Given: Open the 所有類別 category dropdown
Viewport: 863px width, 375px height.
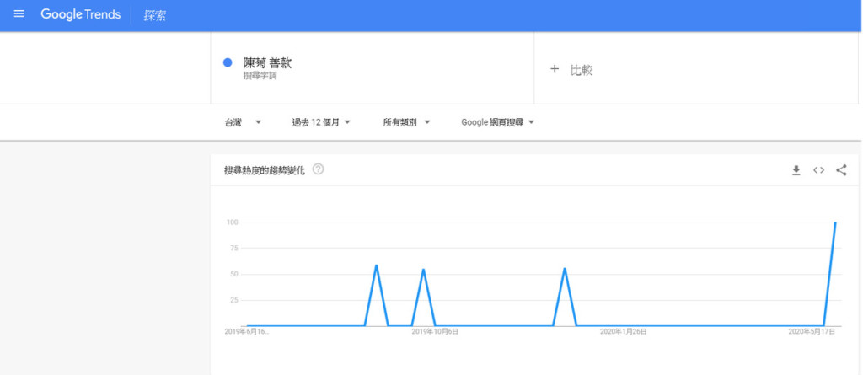Looking at the screenshot, I should 406,122.
